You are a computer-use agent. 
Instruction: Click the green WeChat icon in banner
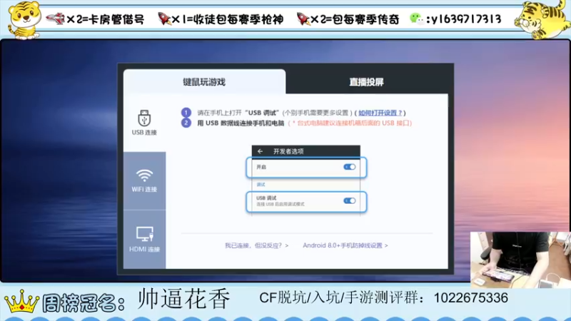click(416, 19)
